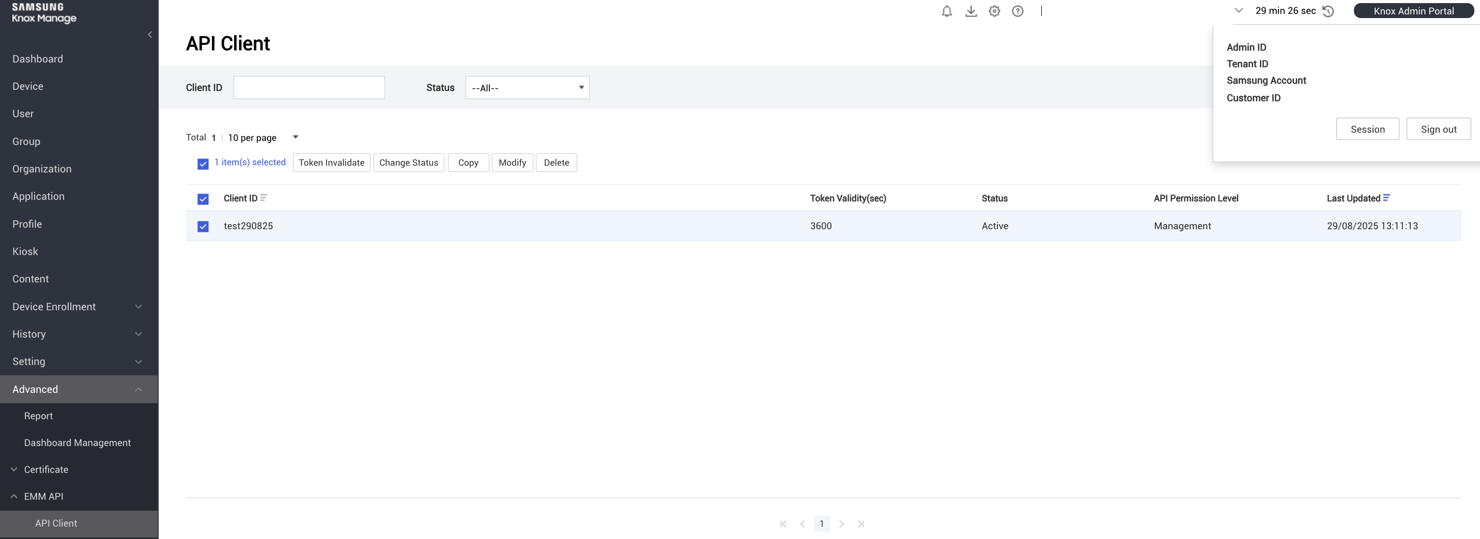Sort table by Last Updated icon
The height and width of the screenshot is (539, 1480).
[1386, 198]
